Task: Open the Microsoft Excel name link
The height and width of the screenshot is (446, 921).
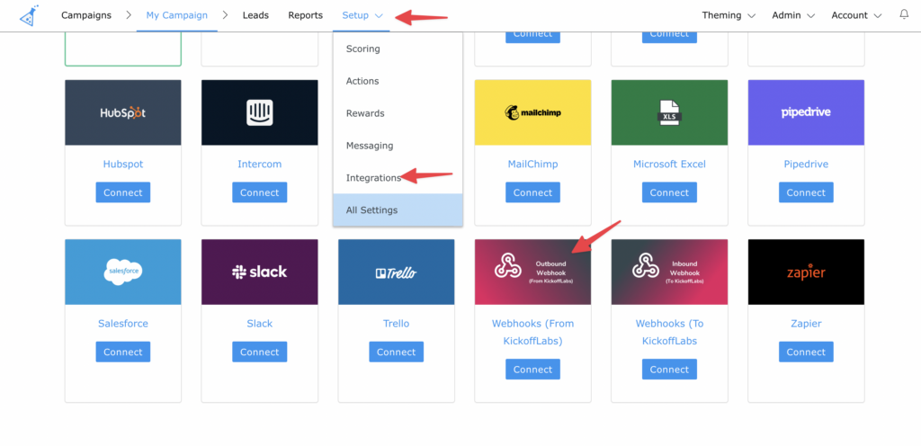Action: click(669, 165)
